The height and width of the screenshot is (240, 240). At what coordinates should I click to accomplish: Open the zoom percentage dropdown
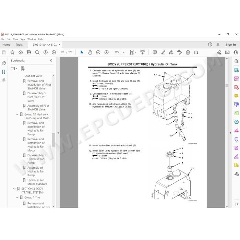point(124,52)
